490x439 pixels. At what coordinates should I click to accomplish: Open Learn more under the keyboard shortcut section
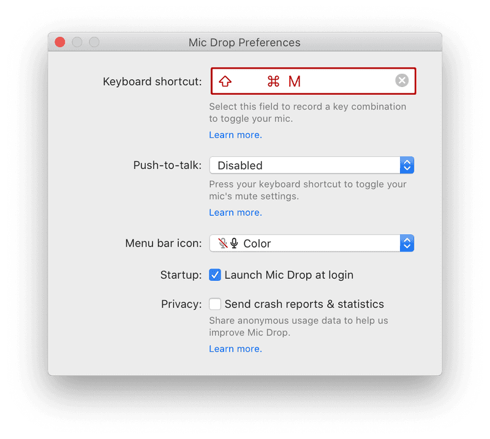235,134
